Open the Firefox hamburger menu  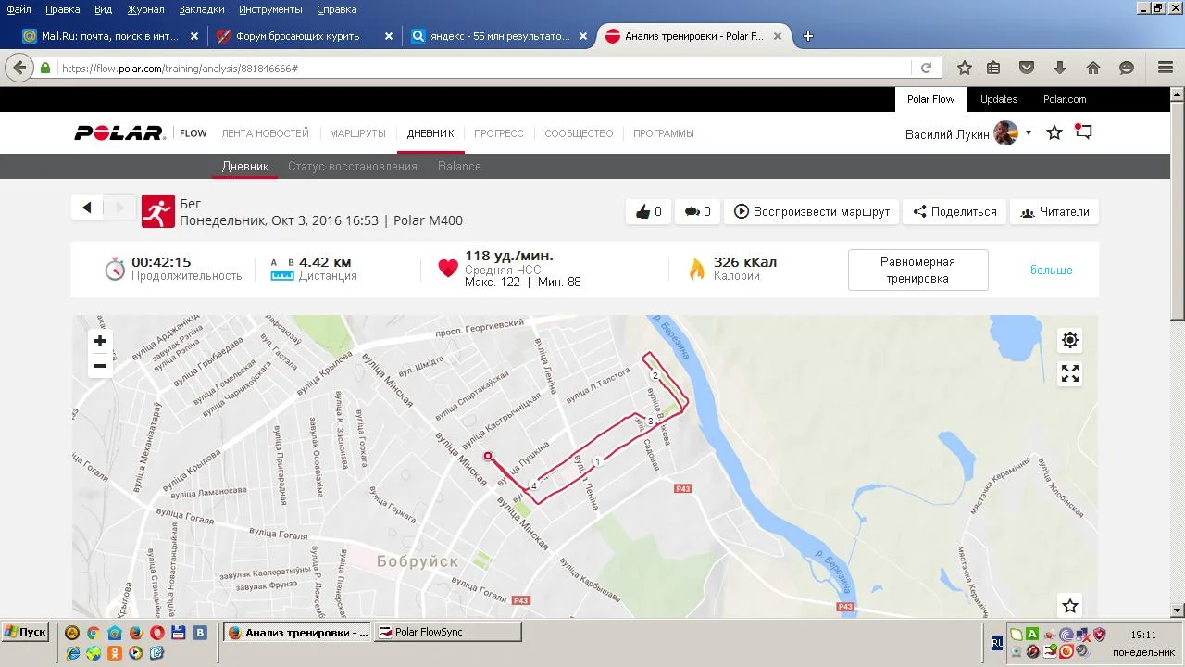[x=1166, y=68]
